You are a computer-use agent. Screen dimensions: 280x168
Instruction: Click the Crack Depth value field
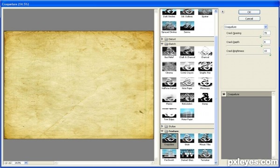[x=267, y=42]
